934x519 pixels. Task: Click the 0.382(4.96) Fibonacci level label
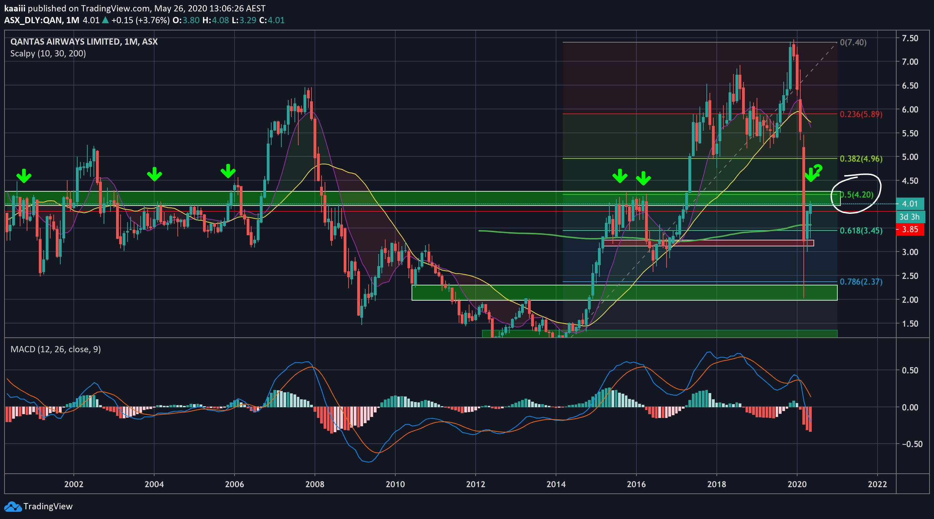click(x=861, y=158)
